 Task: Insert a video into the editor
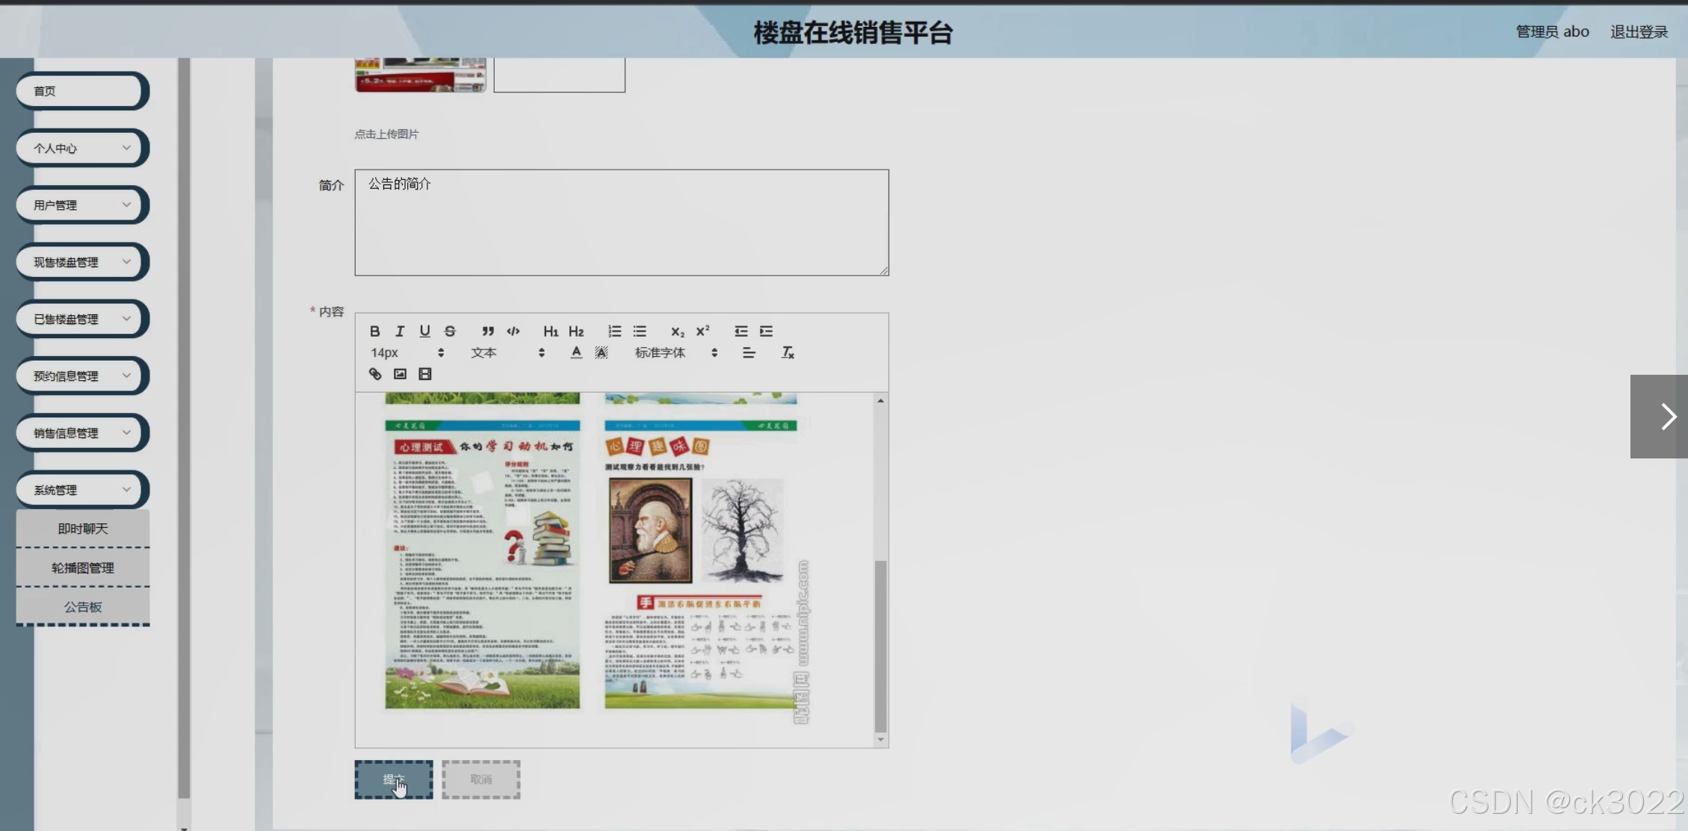[x=425, y=374]
